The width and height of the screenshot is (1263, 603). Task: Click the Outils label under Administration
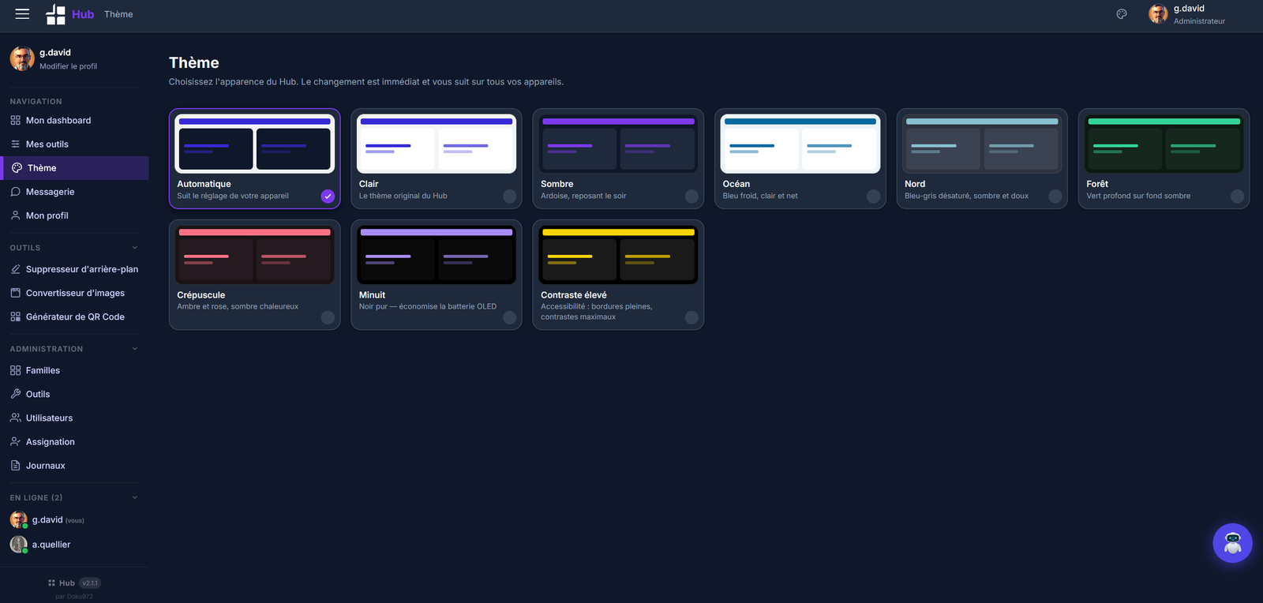pos(38,394)
